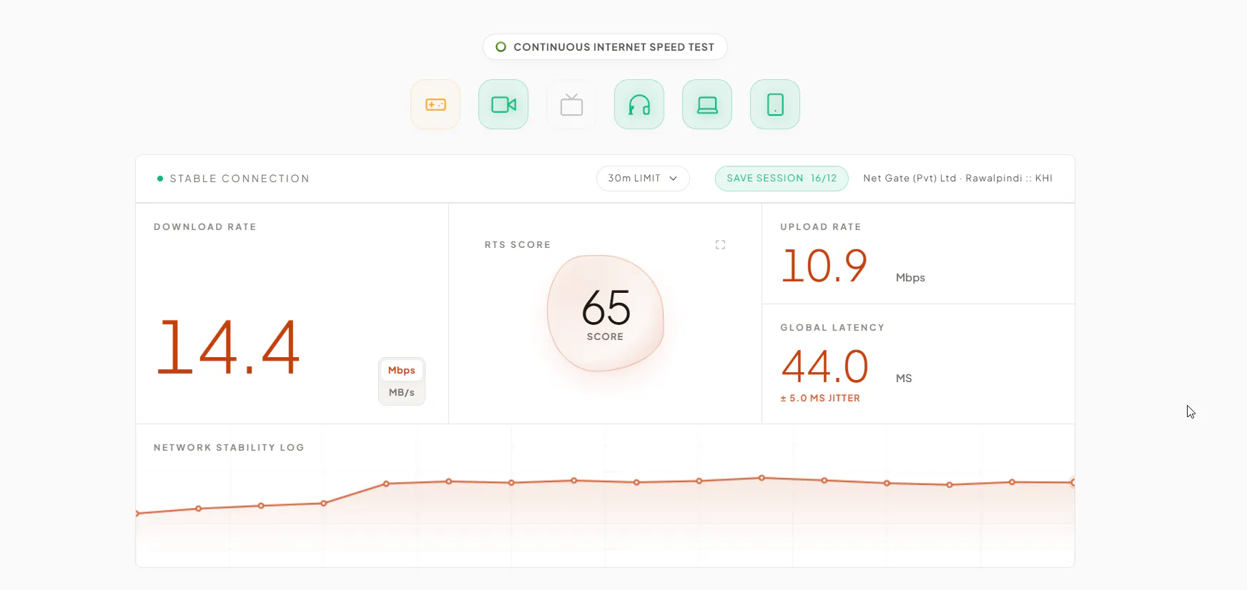Click the 10.9 upload rate value
The height and width of the screenshot is (590, 1247).
click(824, 266)
